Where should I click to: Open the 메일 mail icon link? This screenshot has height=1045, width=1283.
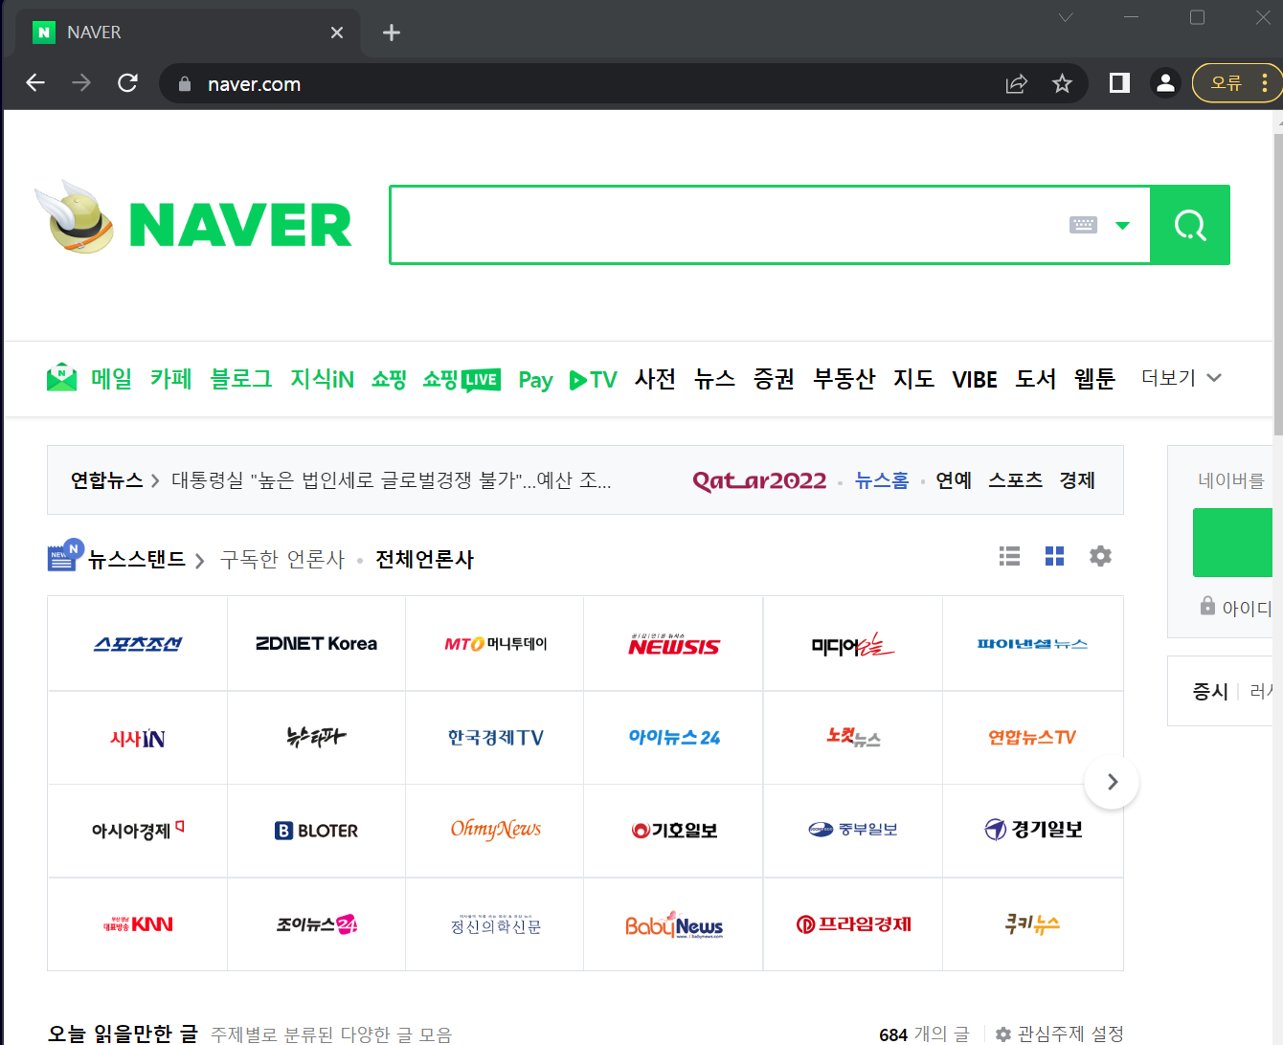(x=62, y=378)
